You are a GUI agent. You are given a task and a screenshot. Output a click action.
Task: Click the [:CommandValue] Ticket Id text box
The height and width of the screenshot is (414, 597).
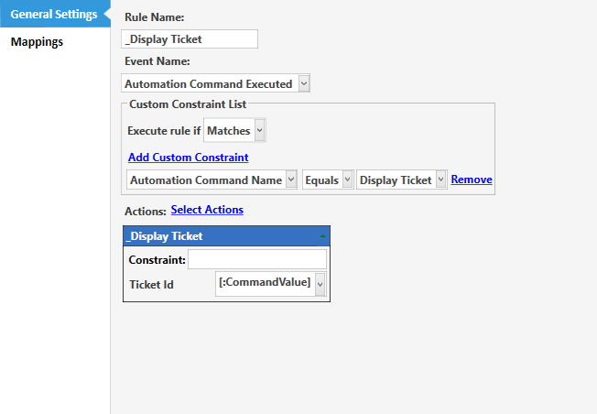click(x=265, y=282)
